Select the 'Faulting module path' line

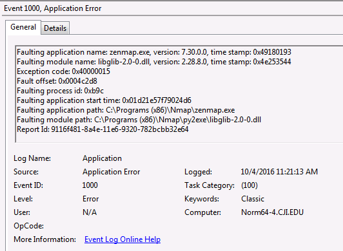point(139,120)
